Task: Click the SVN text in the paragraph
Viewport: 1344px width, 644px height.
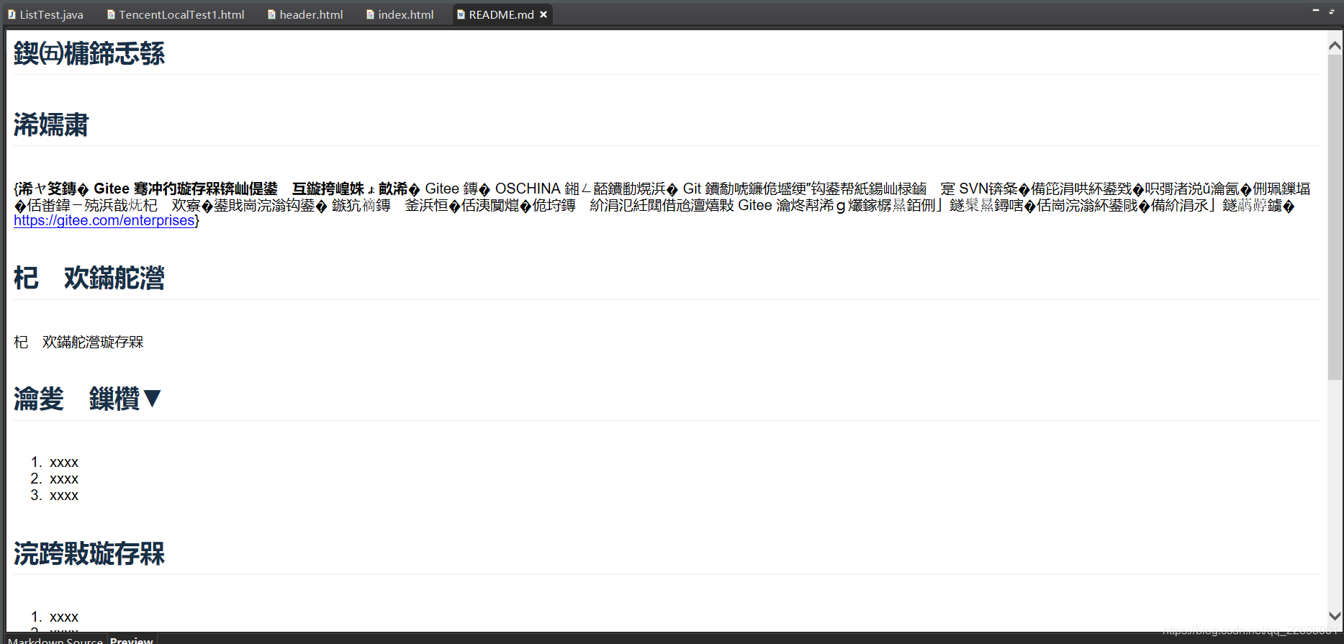Action: (973, 189)
